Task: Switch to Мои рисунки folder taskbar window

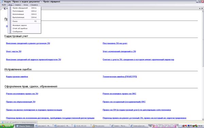Action: tap(101, 126)
